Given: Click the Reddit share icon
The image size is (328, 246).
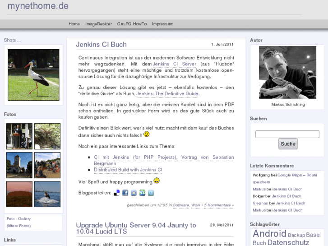Looking at the screenshot, I should (x=134, y=193).
